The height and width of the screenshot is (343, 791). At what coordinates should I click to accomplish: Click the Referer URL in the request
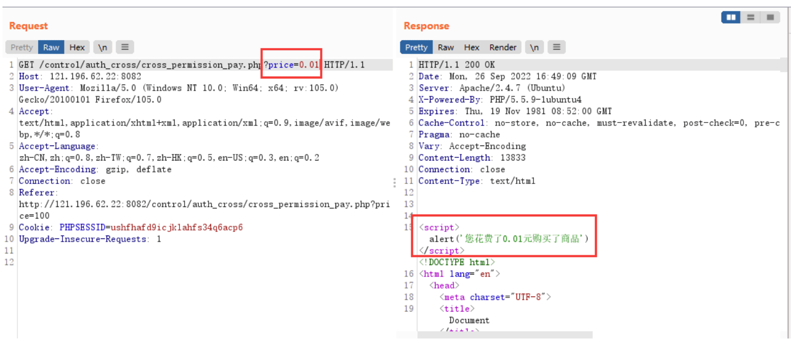pyautogui.click(x=204, y=210)
